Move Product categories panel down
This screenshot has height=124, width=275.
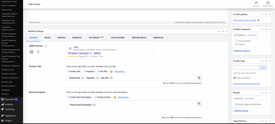(266, 29)
